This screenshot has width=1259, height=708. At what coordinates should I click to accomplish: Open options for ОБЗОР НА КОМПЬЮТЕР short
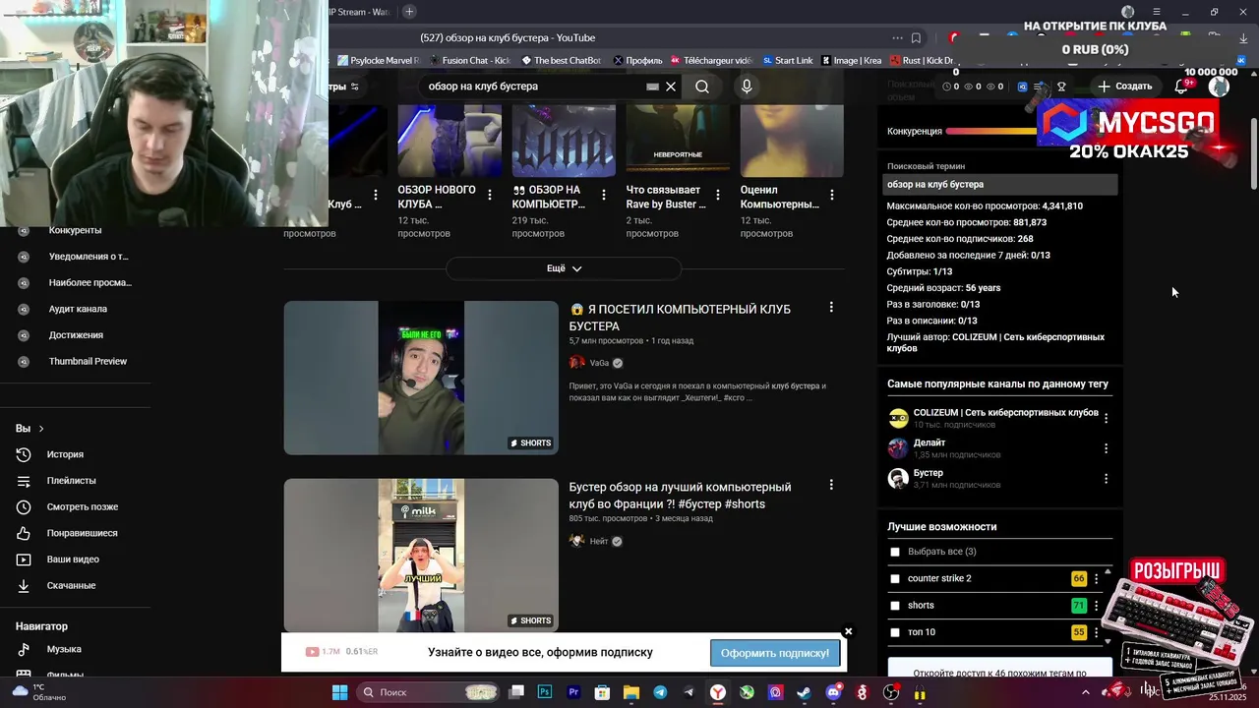point(604,196)
